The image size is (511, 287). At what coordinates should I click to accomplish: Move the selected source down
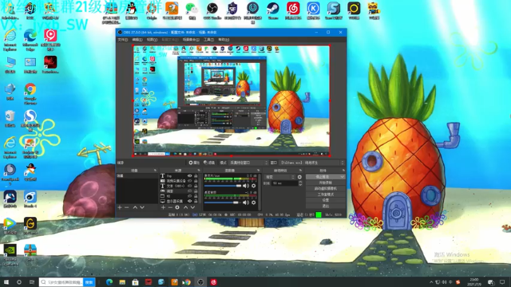click(x=192, y=207)
